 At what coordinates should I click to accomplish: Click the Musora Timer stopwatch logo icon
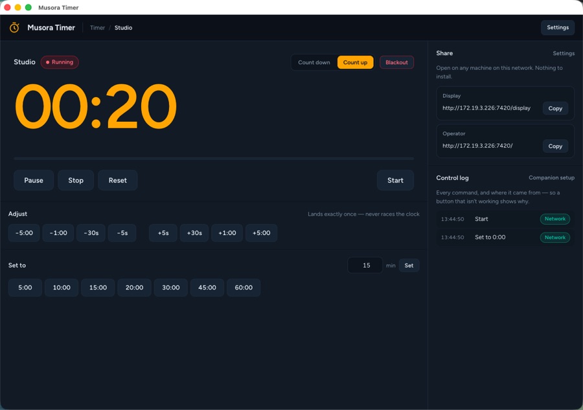[14, 27]
